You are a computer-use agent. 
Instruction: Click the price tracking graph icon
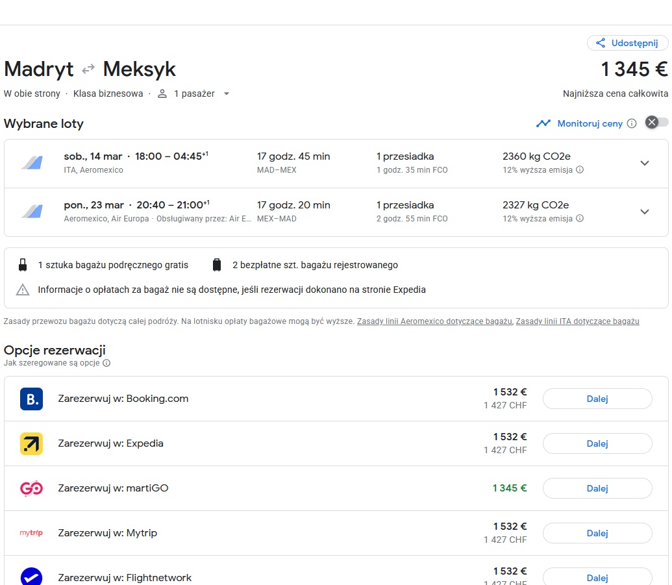[543, 123]
